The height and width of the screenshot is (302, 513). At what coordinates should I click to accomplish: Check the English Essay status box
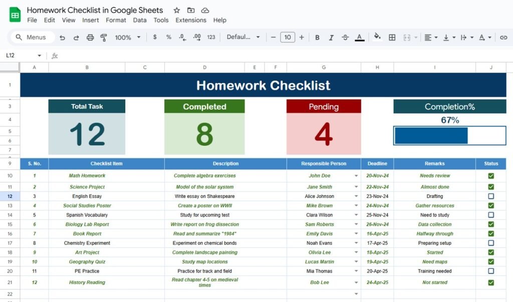490,196
